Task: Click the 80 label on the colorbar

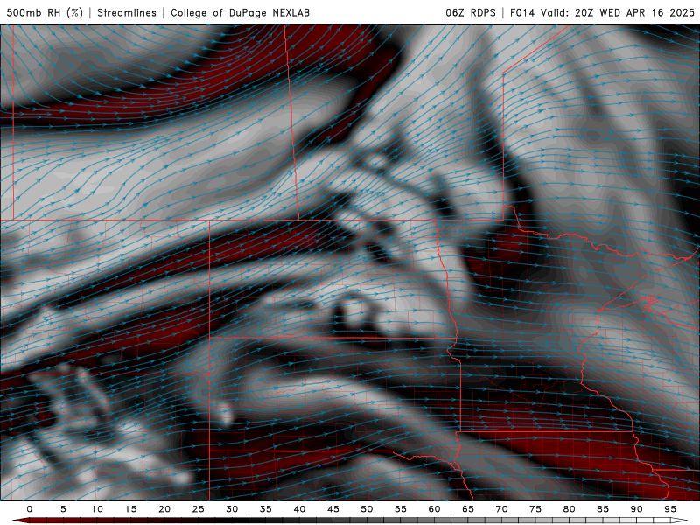Action: pyautogui.click(x=569, y=509)
